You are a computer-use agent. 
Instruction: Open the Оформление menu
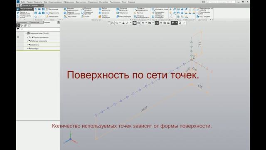[x=69, y=2]
